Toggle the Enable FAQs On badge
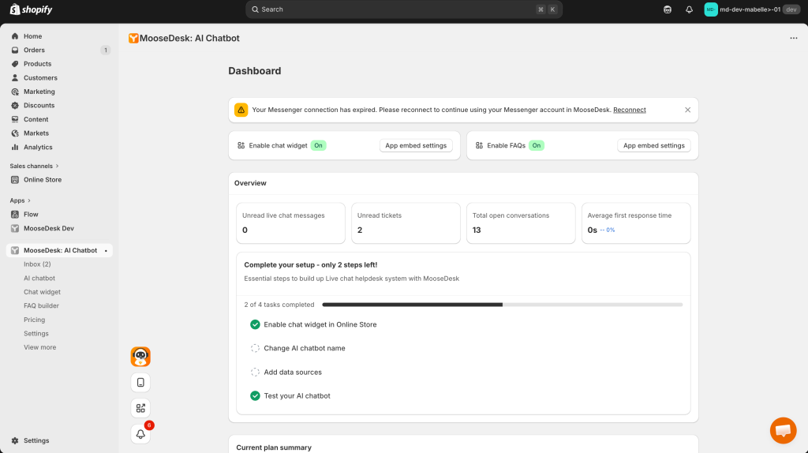This screenshot has width=808, height=453. 536,145
